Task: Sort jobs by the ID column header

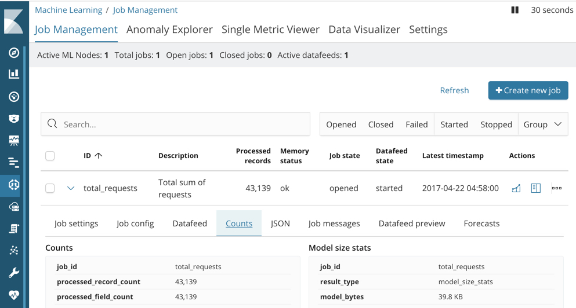Action: (x=92, y=156)
